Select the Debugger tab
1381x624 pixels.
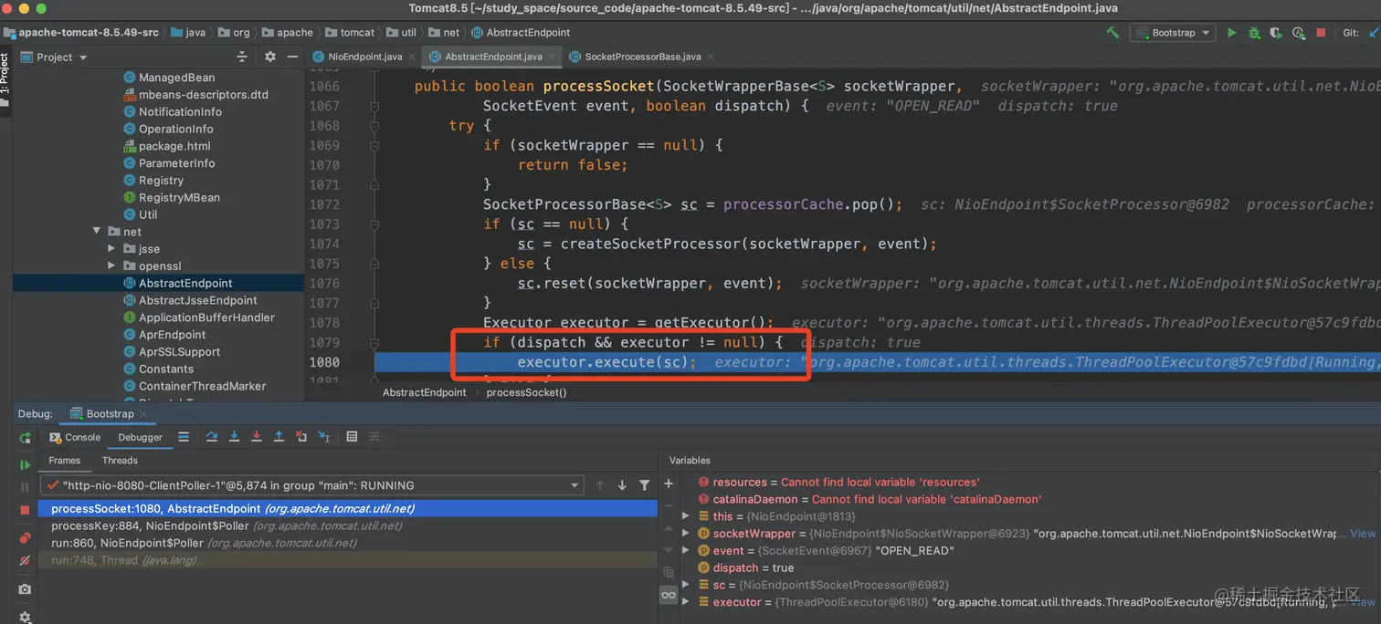point(140,437)
